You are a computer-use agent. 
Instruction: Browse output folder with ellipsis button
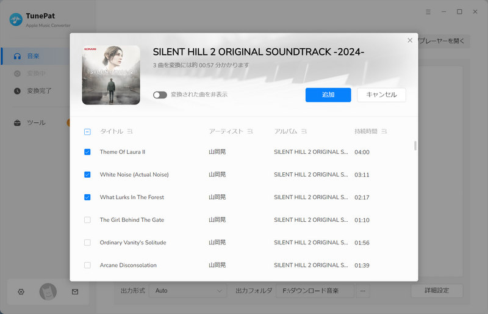coord(363,291)
